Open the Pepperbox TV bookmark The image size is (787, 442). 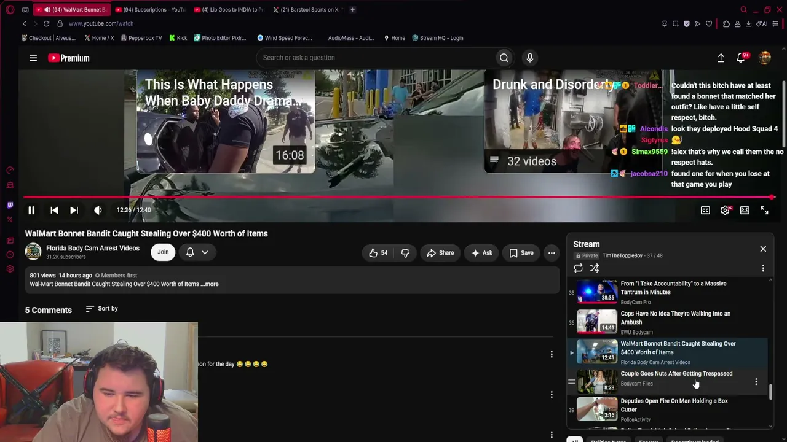(x=141, y=38)
